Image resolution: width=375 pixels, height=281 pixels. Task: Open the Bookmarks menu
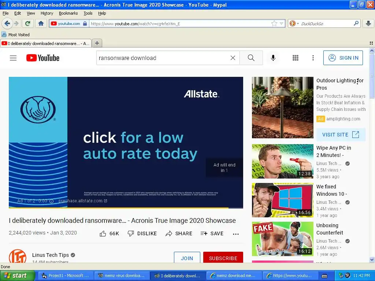point(68,13)
